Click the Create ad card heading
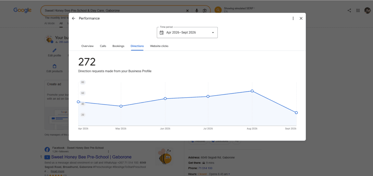The image size is (373, 176). pos(54,84)
